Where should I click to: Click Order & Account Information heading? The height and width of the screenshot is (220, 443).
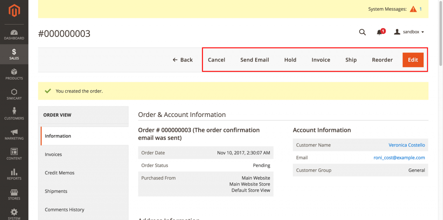pyautogui.click(x=182, y=115)
